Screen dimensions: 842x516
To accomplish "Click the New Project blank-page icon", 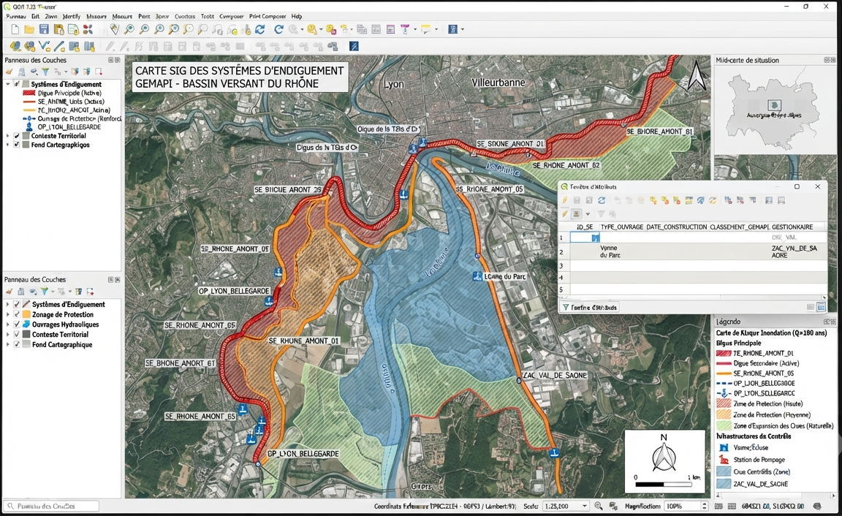I will click(15, 29).
